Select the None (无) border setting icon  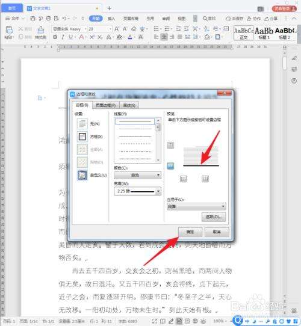[x=82, y=124]
